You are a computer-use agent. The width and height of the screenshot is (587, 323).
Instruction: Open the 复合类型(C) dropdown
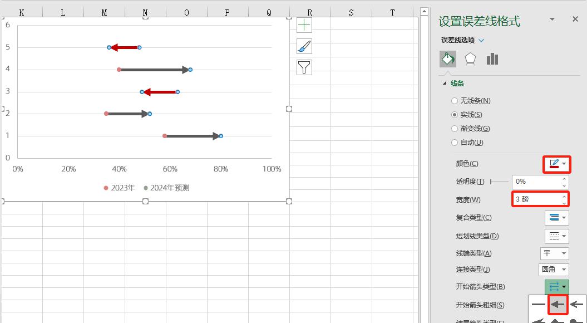(557, 218)
